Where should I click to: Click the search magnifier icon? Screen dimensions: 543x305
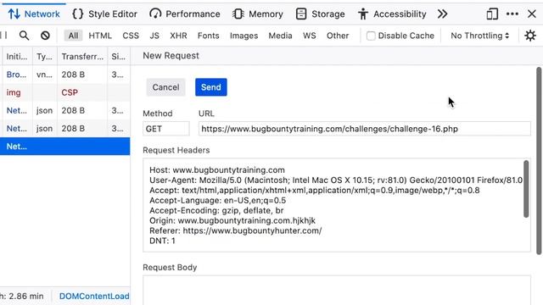(24, 36)
